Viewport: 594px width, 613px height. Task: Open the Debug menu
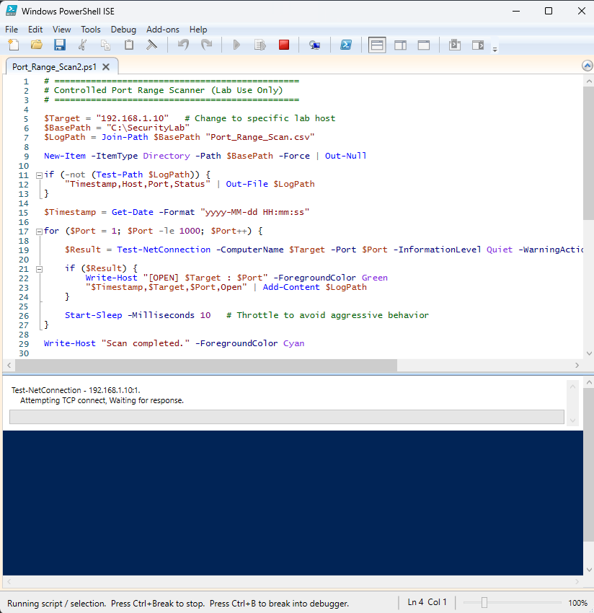pos(123,30)
